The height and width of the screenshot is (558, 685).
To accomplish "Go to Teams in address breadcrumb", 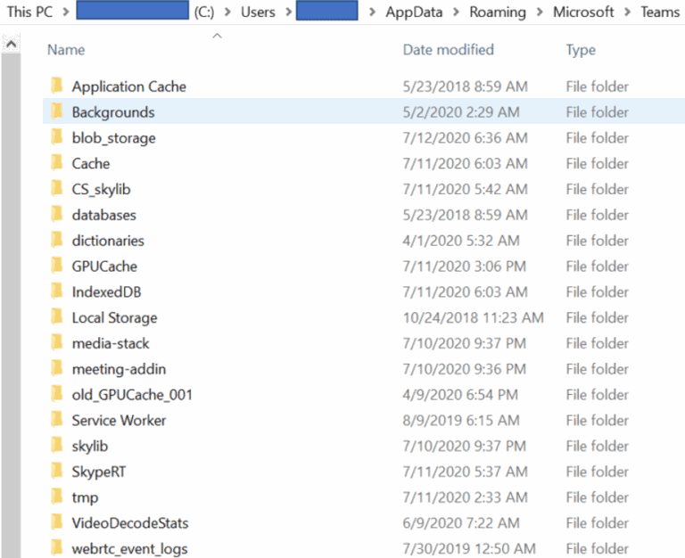I will [x=660, y=12].
